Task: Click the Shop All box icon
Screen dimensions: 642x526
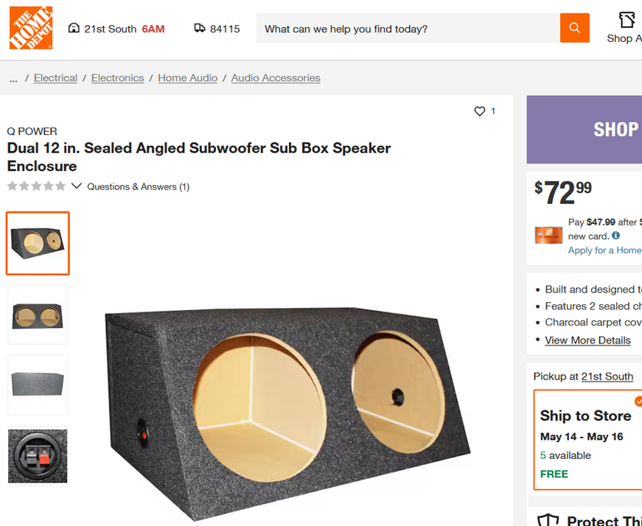Action: (x=627, y=20)
